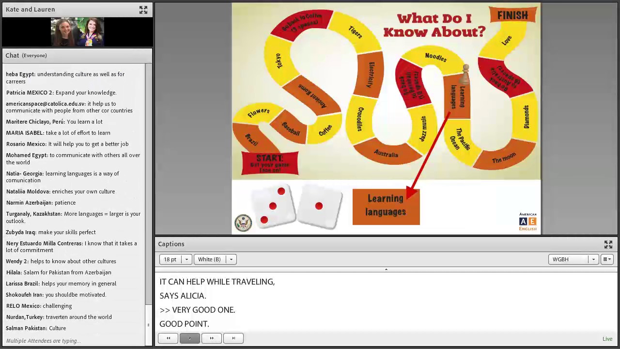620x349 pixels.
Task: Select Mohamed Egypt's chat message
Action: coord(73,159)
